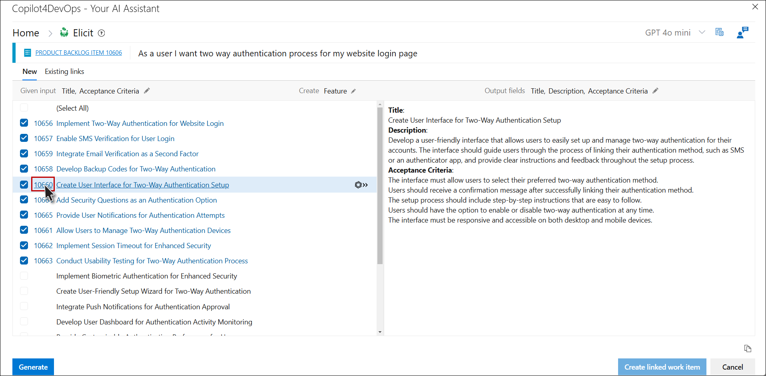This screenshot has width=766, height=376.
Task: Select Implement Session Timeout for Enhanced Security title
Action: tap(134, 246)
